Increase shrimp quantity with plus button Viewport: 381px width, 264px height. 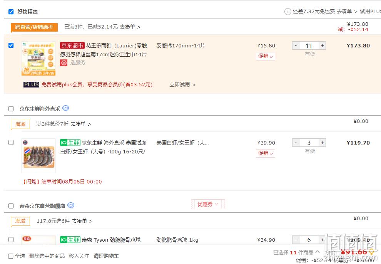322,143
